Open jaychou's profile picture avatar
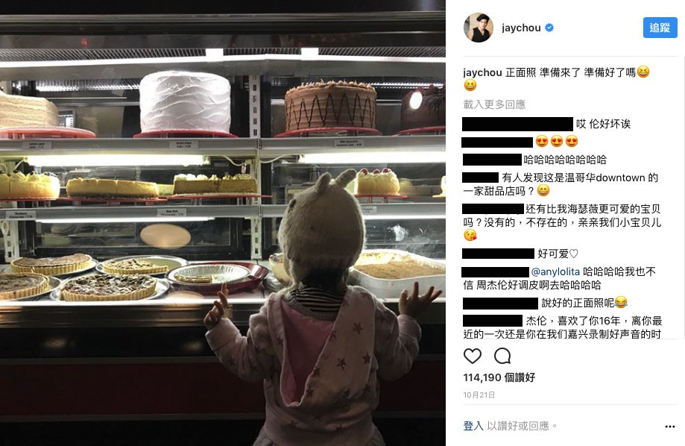 point(479,28)
